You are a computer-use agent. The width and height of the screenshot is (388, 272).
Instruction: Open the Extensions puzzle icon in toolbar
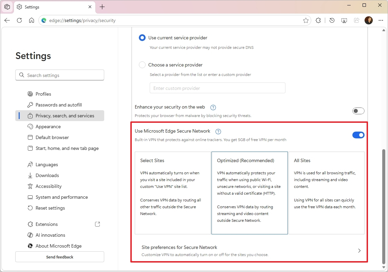(318, 20)
